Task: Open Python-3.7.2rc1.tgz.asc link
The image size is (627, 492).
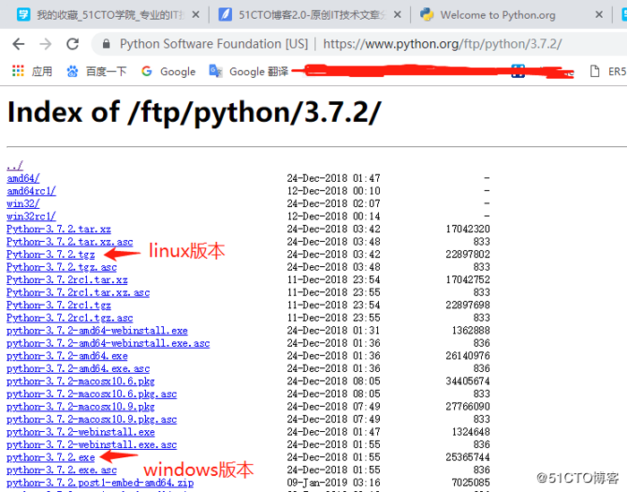Action: click(x=70, y=318)
